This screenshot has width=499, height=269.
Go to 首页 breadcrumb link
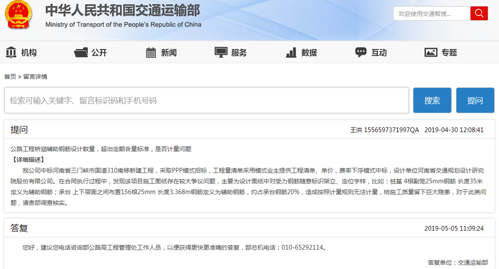10,77
